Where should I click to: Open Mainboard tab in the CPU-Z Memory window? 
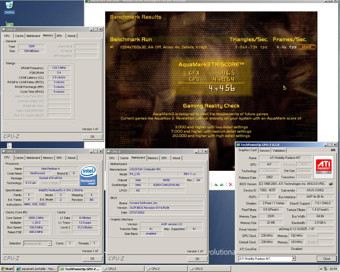[33, 36]
